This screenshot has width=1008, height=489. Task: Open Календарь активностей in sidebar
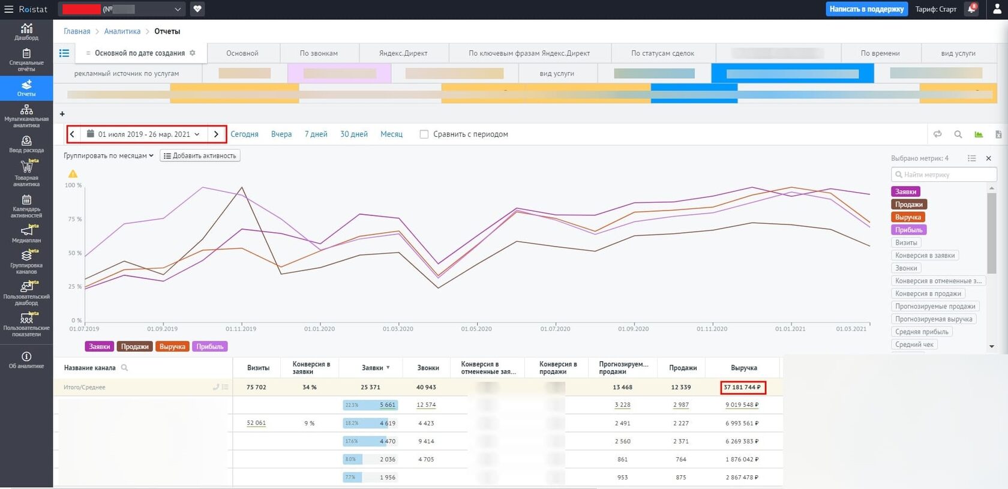[x=26, y=206]
